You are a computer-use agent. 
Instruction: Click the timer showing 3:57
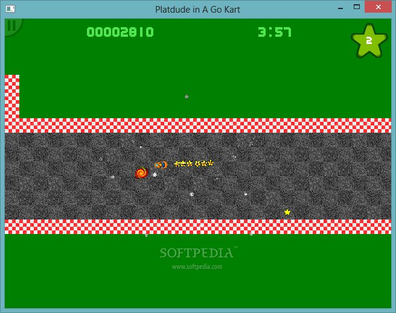[x=275, y=32]
